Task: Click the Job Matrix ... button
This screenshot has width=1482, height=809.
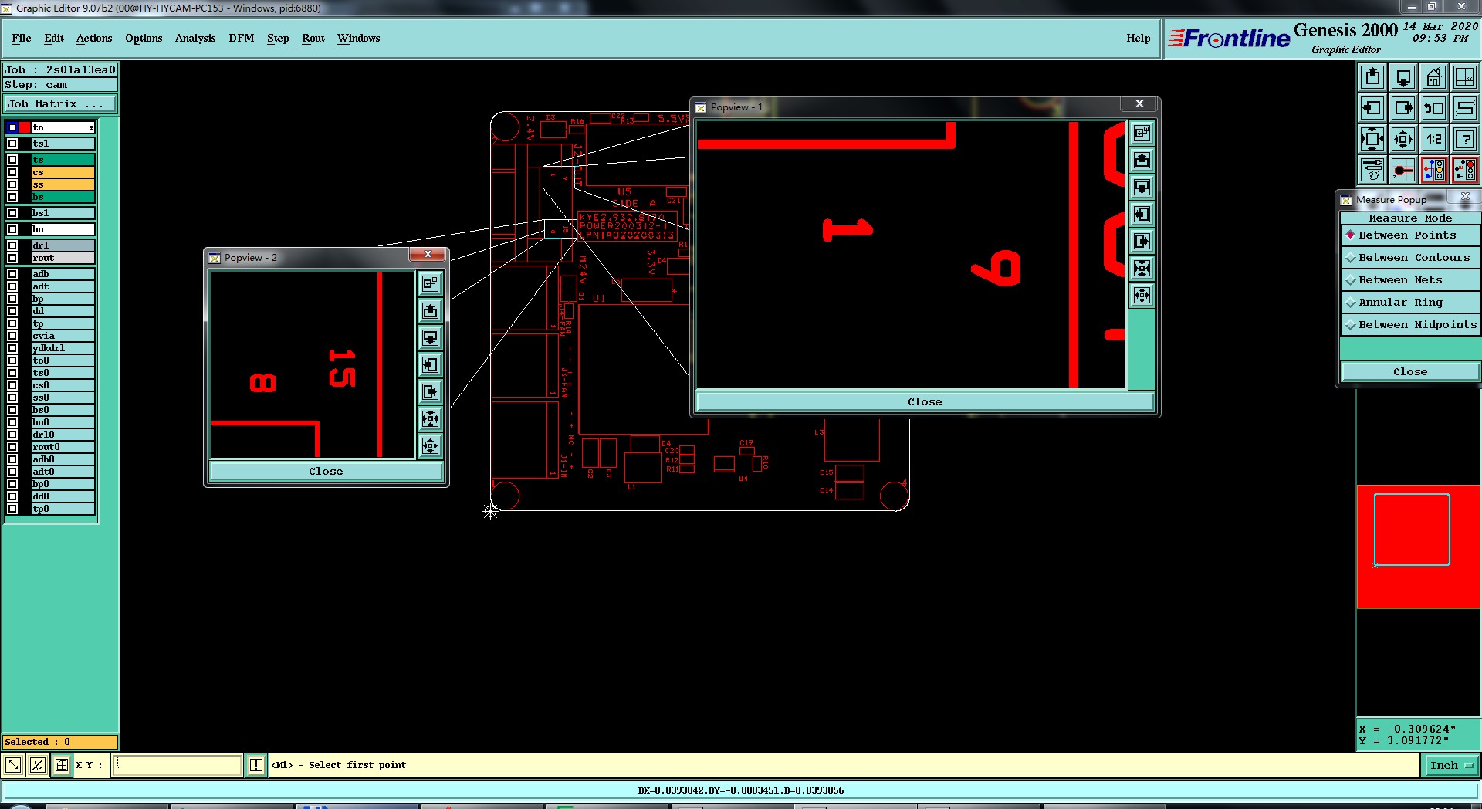Action: (x=60, y=104)
